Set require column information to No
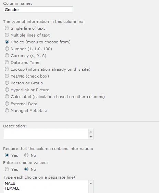Screen dimensions: 162x193 [26, 155]
